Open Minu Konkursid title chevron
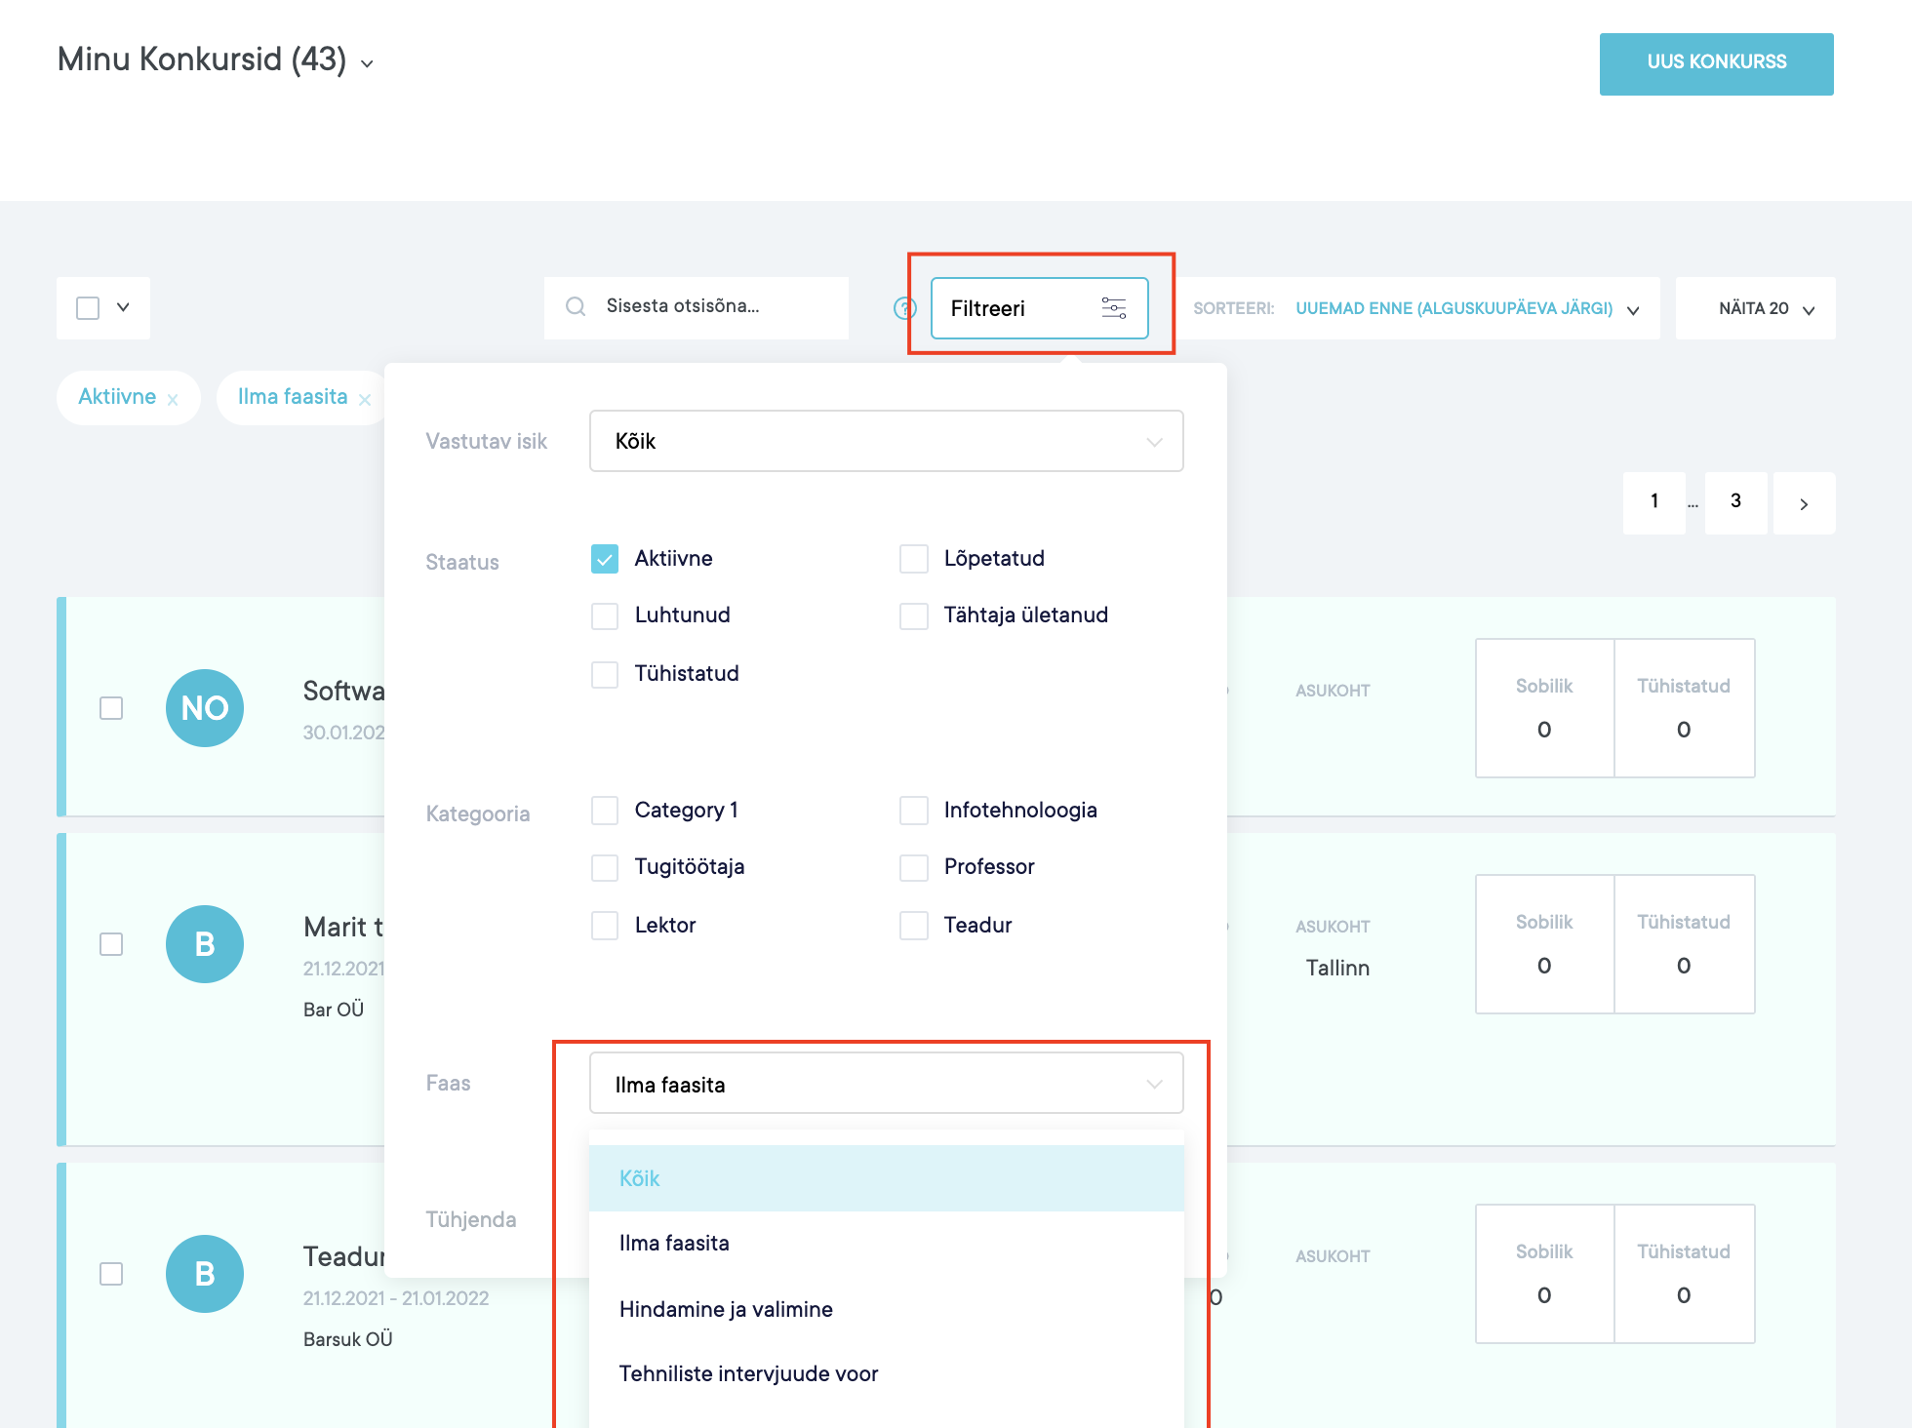1912x1428 pixels. pyautogui.click(x=367, y=64)
